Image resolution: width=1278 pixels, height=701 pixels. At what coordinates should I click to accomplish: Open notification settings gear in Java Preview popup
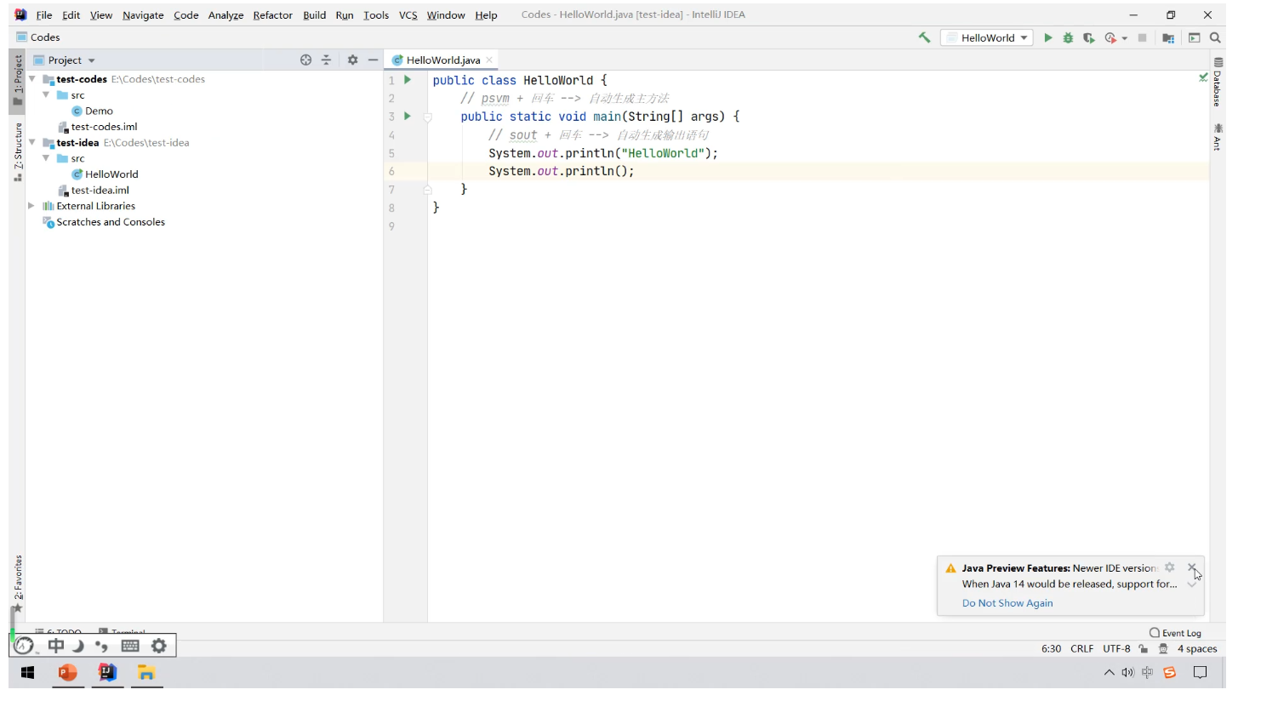click(1170, 567)
